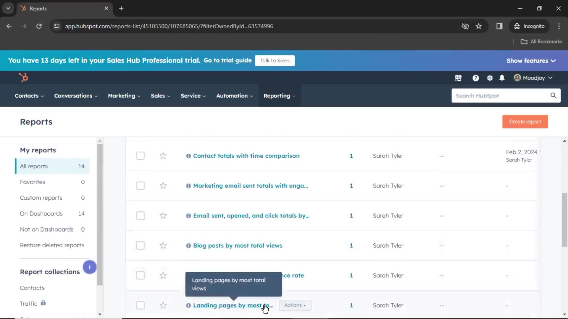
Task: Click info icon beside Blog posts report
Action: click(188, 246)
